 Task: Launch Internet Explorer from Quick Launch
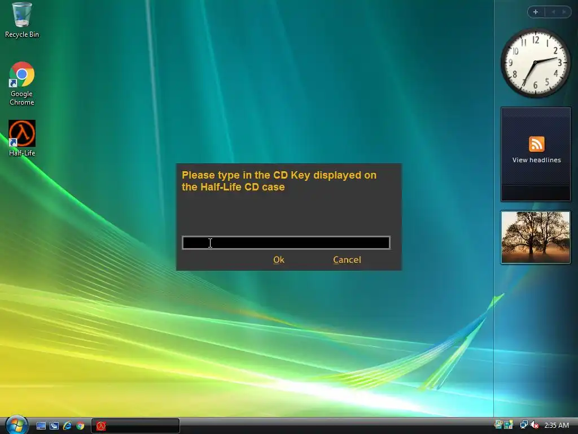[67, 426]
